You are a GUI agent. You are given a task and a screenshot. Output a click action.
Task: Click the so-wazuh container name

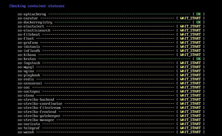tap(26, 132)
